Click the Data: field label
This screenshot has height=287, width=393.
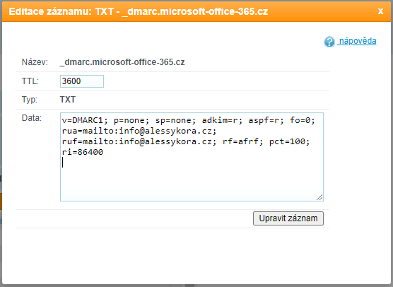tap(32, 118)
